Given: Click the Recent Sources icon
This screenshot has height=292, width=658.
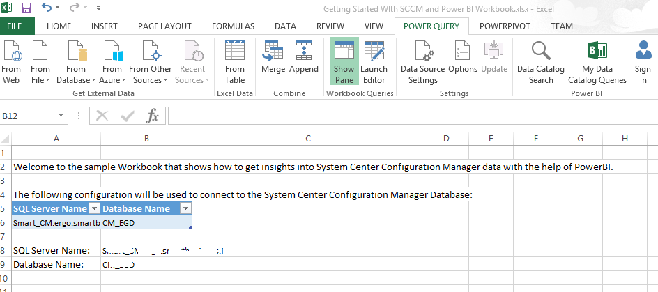Looking at the screenshot, I should click(x=192, y=63).
